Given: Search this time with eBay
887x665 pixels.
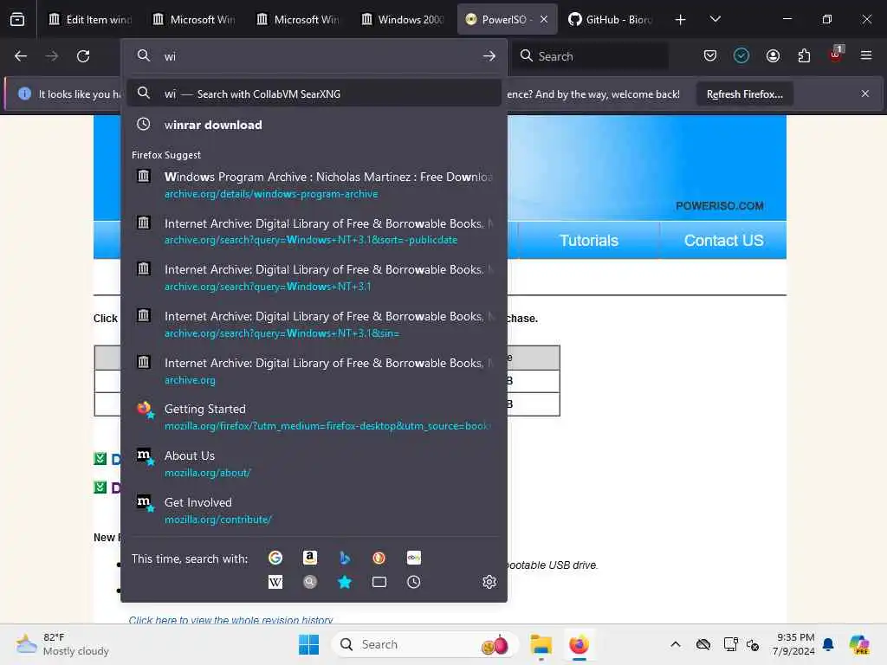Looking at the screenshot, I should point(413,558).
